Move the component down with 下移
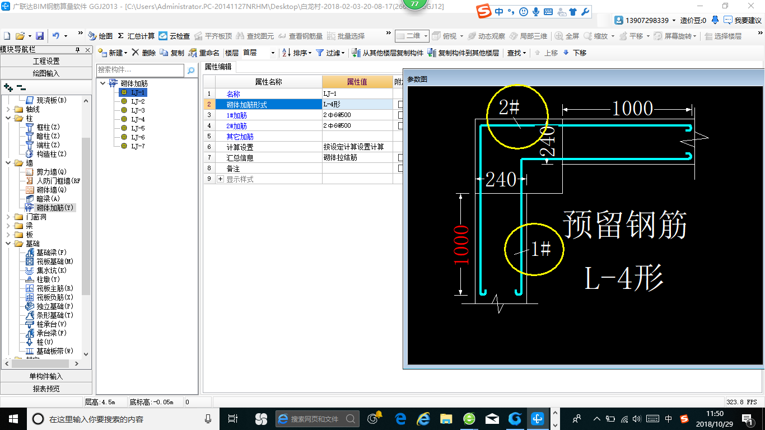Screen dimensions: 765x430 pos(575,53)
